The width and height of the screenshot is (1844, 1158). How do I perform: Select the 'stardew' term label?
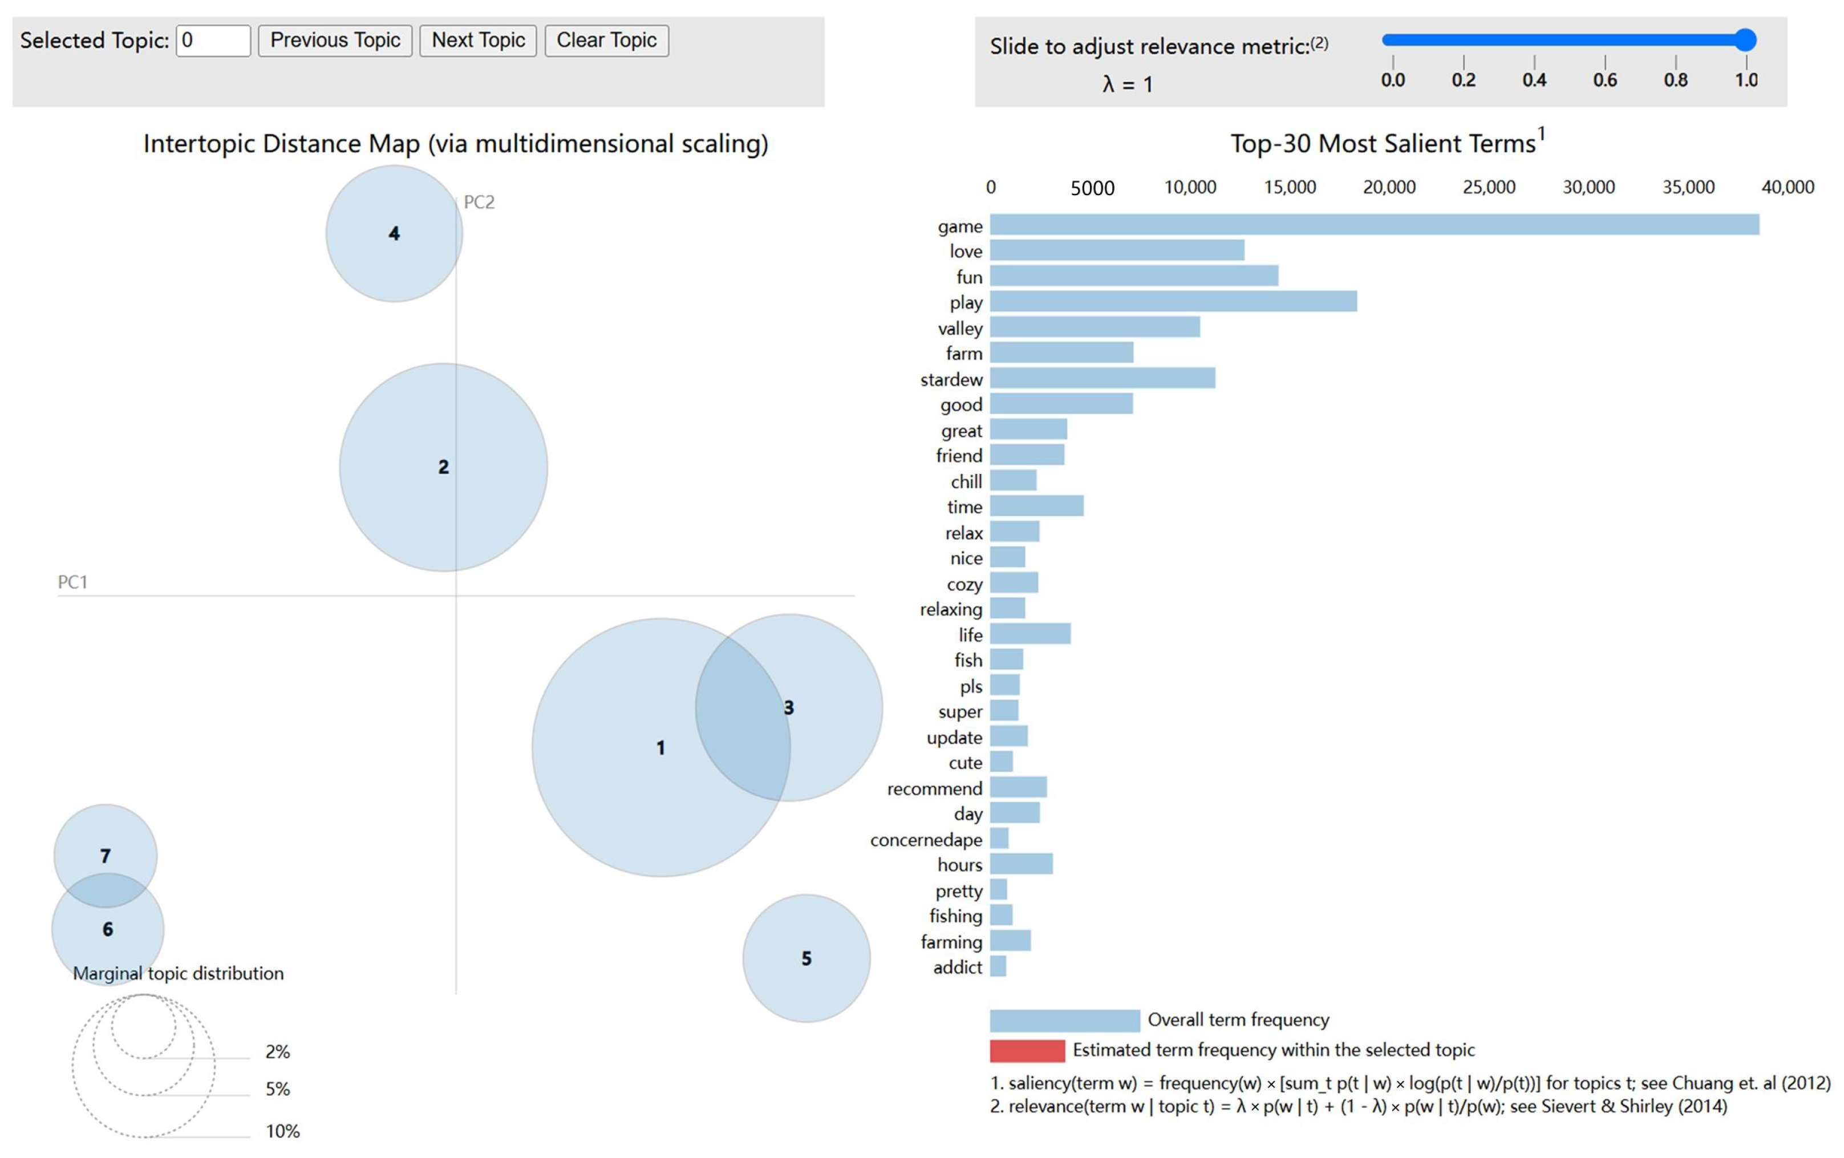[950, 380]
